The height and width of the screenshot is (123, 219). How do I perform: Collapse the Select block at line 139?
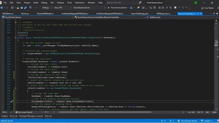pyautogui.click(x=15, y=88)
